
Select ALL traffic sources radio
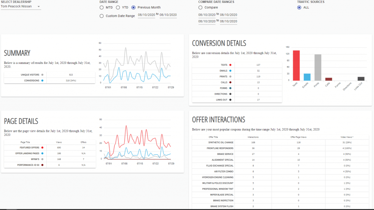pyautogui.click(x=299, y=8)
